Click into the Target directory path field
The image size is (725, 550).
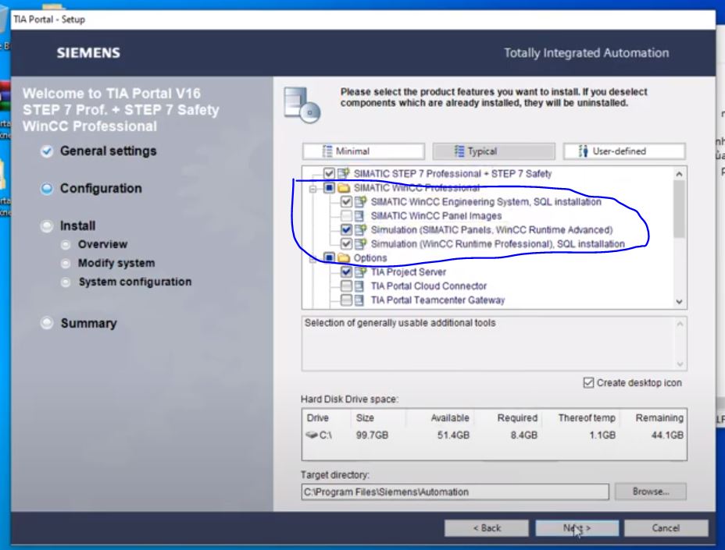453,492
